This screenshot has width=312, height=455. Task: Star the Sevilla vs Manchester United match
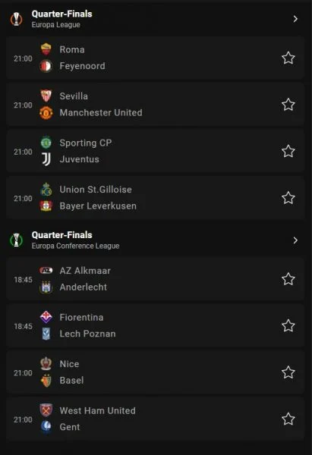pos(288,105)
